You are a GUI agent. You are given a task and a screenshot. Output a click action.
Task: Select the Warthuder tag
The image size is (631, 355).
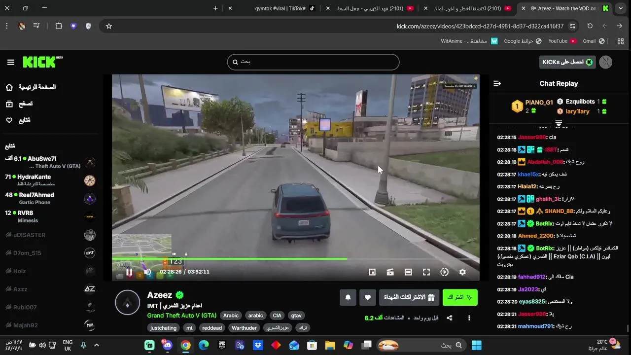click(244, 328)
